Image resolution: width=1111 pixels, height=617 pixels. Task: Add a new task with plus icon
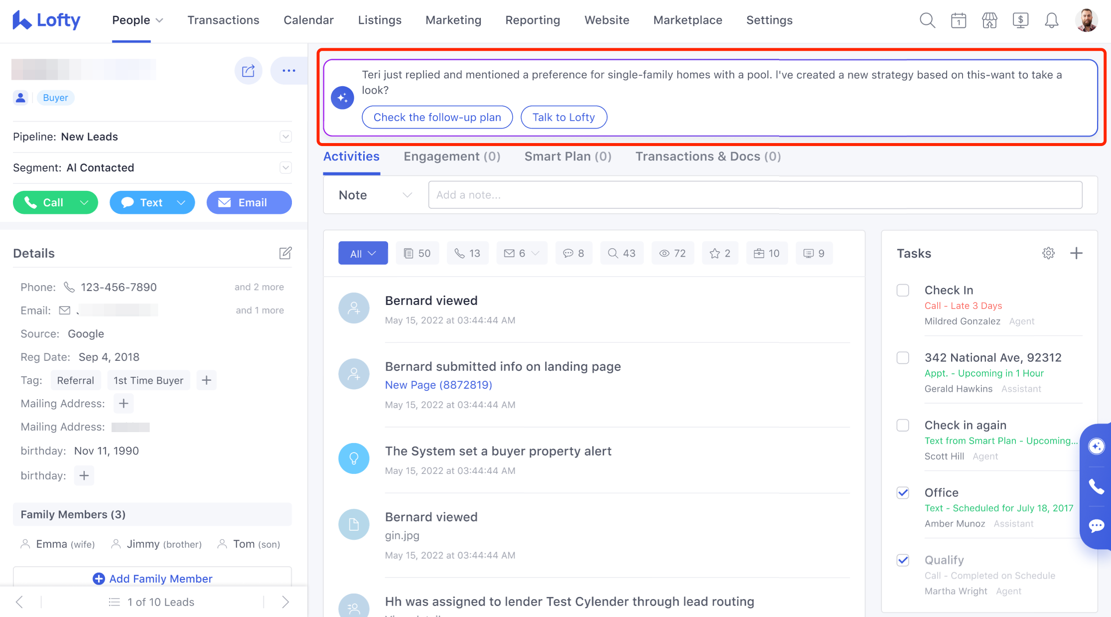[x=1076, y=253]
